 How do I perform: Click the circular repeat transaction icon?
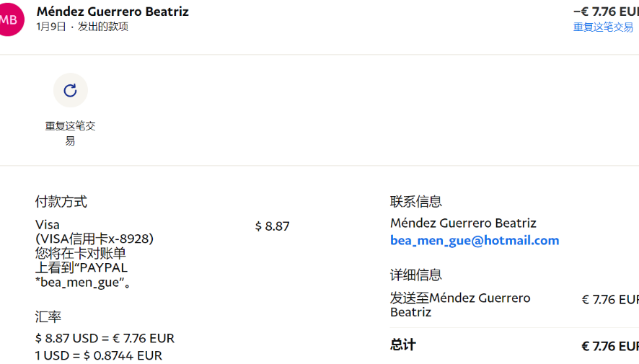pyautogui.click(x=70, y=90)
